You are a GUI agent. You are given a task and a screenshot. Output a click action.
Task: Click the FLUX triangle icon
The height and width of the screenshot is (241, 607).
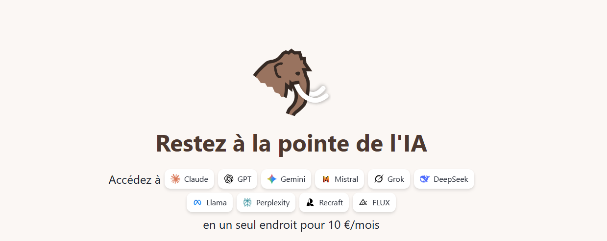click(x=363, y=202)
